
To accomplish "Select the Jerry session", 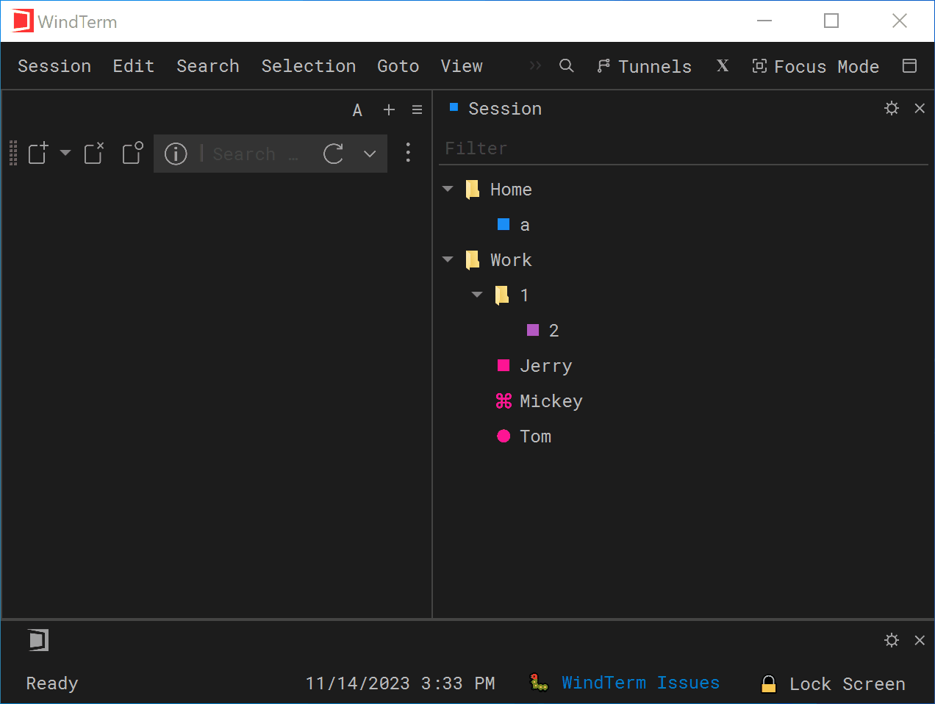I will (x=545, y=366).
